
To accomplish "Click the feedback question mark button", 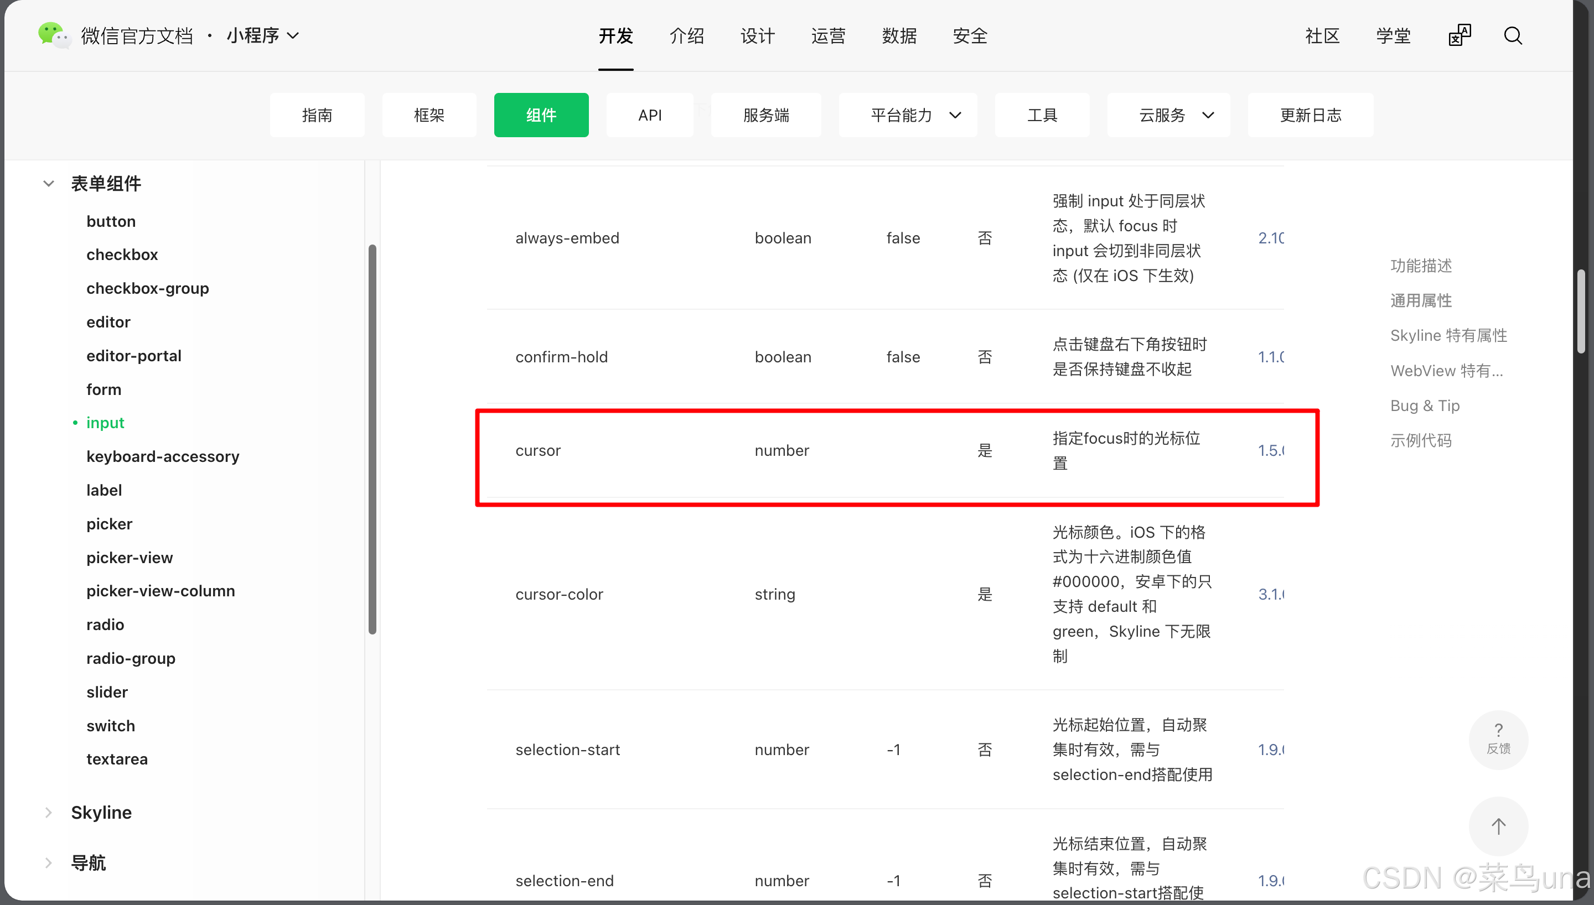I will pyautogui.click(x=1498, y=738).
